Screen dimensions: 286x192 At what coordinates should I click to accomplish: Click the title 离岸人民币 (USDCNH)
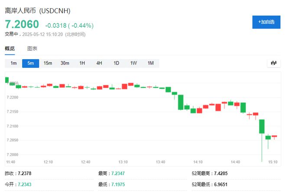[38, 11]
